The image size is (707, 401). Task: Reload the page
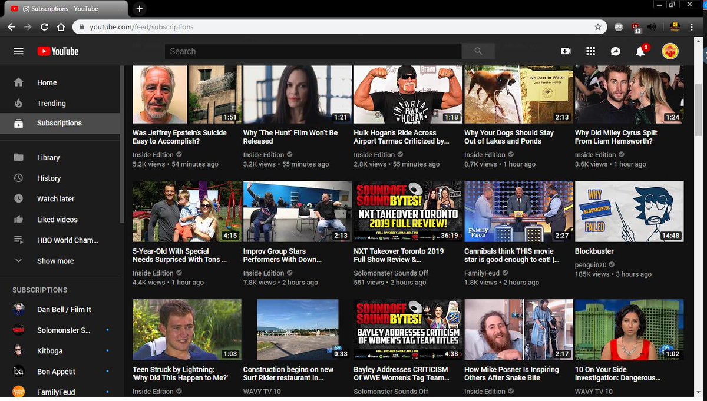pyautogui.click(x=44, y=27)
